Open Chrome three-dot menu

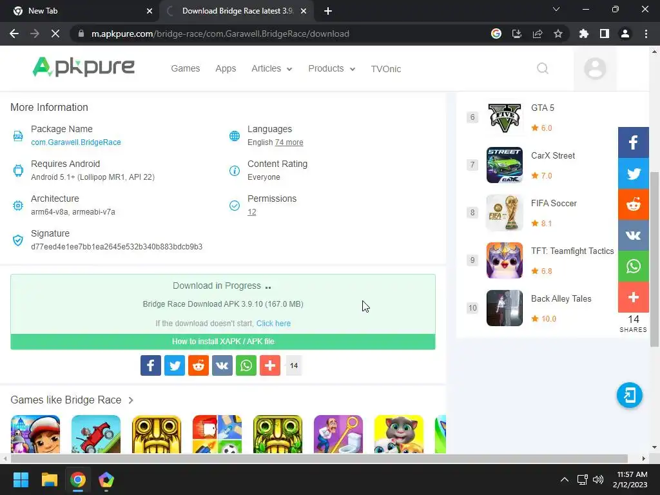pyautogui.click(x=646, y=34)
